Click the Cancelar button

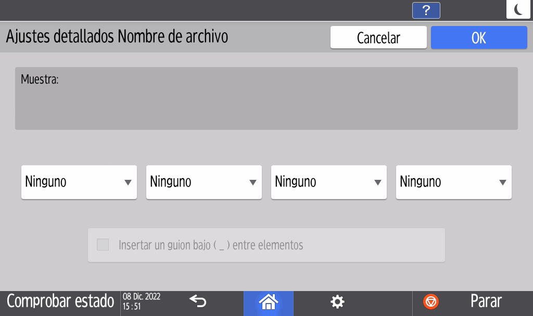coord(378,38)
